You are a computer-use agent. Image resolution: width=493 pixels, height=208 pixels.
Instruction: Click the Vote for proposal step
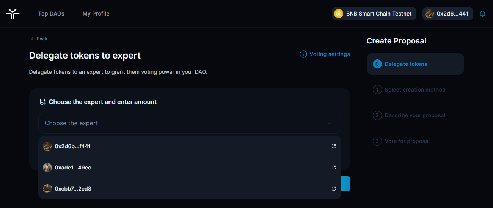coord(407,141)
